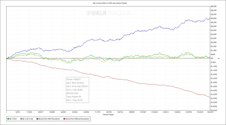Click the yellow My C All-In Adj swatch
Screen dimensions: 226x125
tap(21, 119)
